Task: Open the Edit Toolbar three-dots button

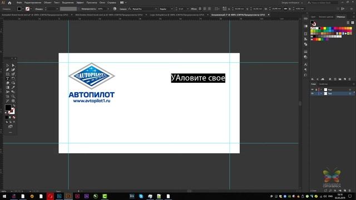Action: 10,132
